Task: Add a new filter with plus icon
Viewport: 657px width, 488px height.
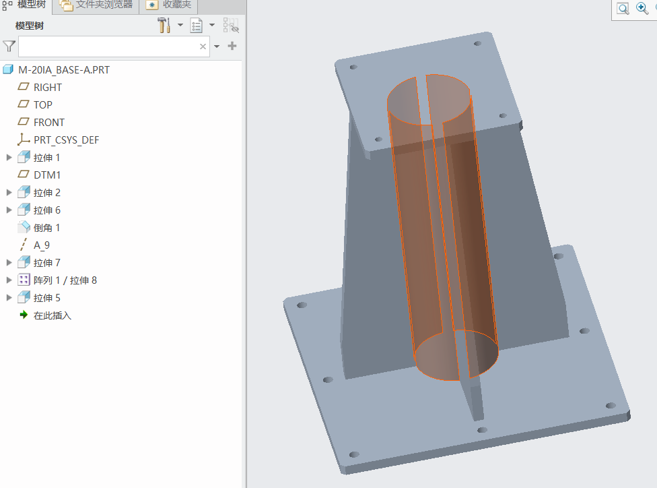Action: [x=232, y=46]
